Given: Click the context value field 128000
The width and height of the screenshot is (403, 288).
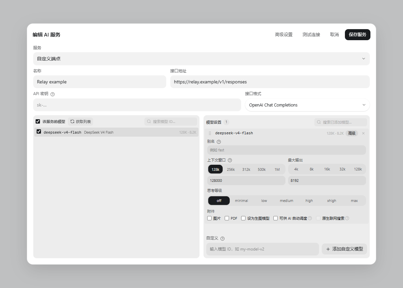Looking at the screenshot, I should tap(246, 181).
